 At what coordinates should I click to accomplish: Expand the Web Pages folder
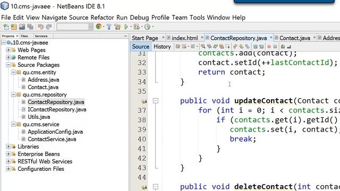pyautogui.click(x=8, y=50)
